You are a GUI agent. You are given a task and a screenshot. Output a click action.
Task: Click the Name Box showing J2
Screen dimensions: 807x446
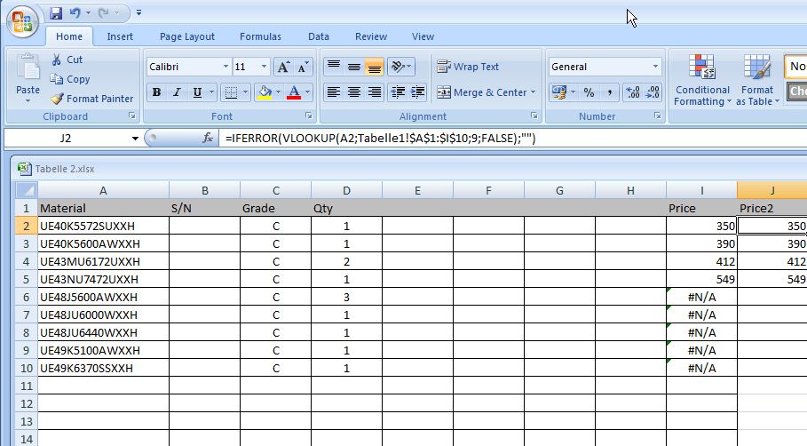66,138
